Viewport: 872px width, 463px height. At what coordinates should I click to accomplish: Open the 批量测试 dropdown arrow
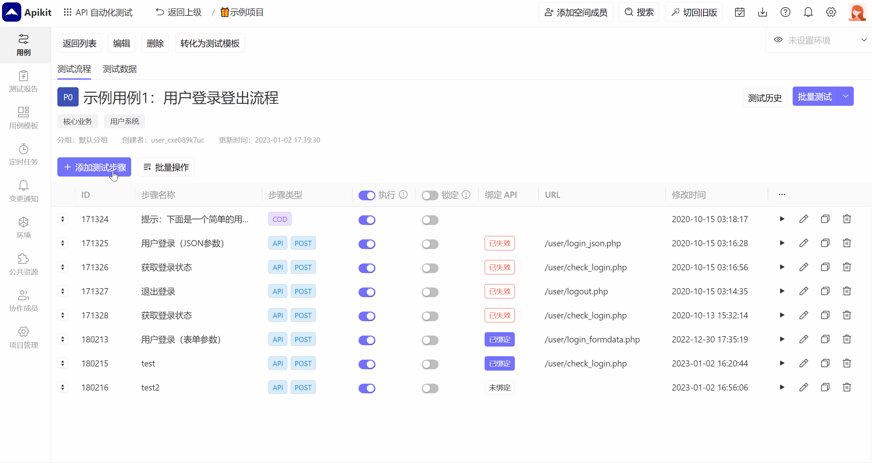click(x=846, y=97)
